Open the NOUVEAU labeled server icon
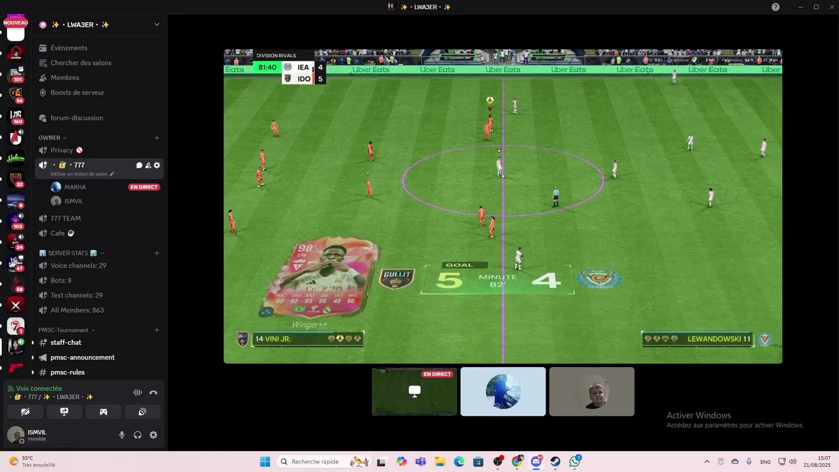The height and width of the screenshot is (472, 839). point(16,29)
